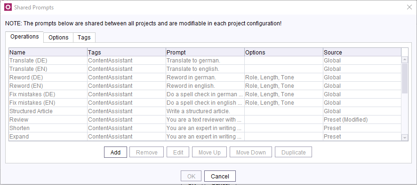This screenshot has width=417, height=185.
Task: Click the vertical scrollbar thumb in the table
Action: coord(404,78)
